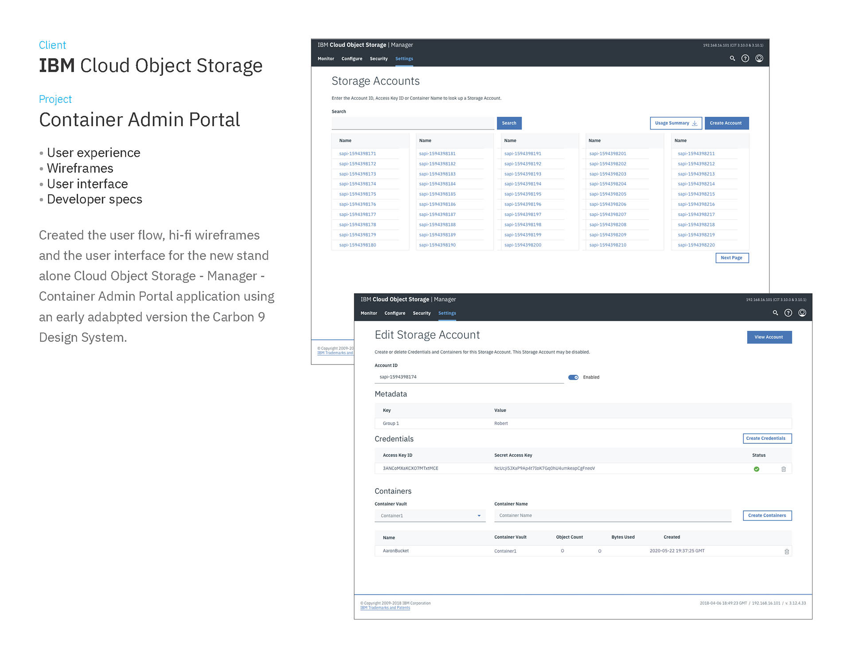The height and width of the screenshot is (658, 851).
Task: Open help icon in Storage Accounts window header
Action: click(746, 59)
